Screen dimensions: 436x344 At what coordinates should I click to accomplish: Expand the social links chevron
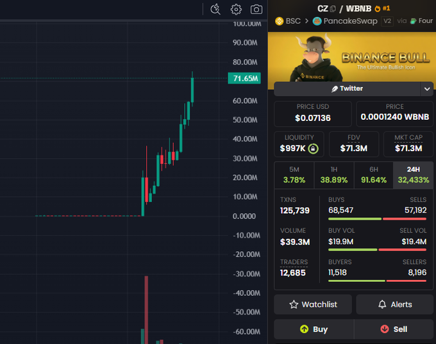point(427,89)
